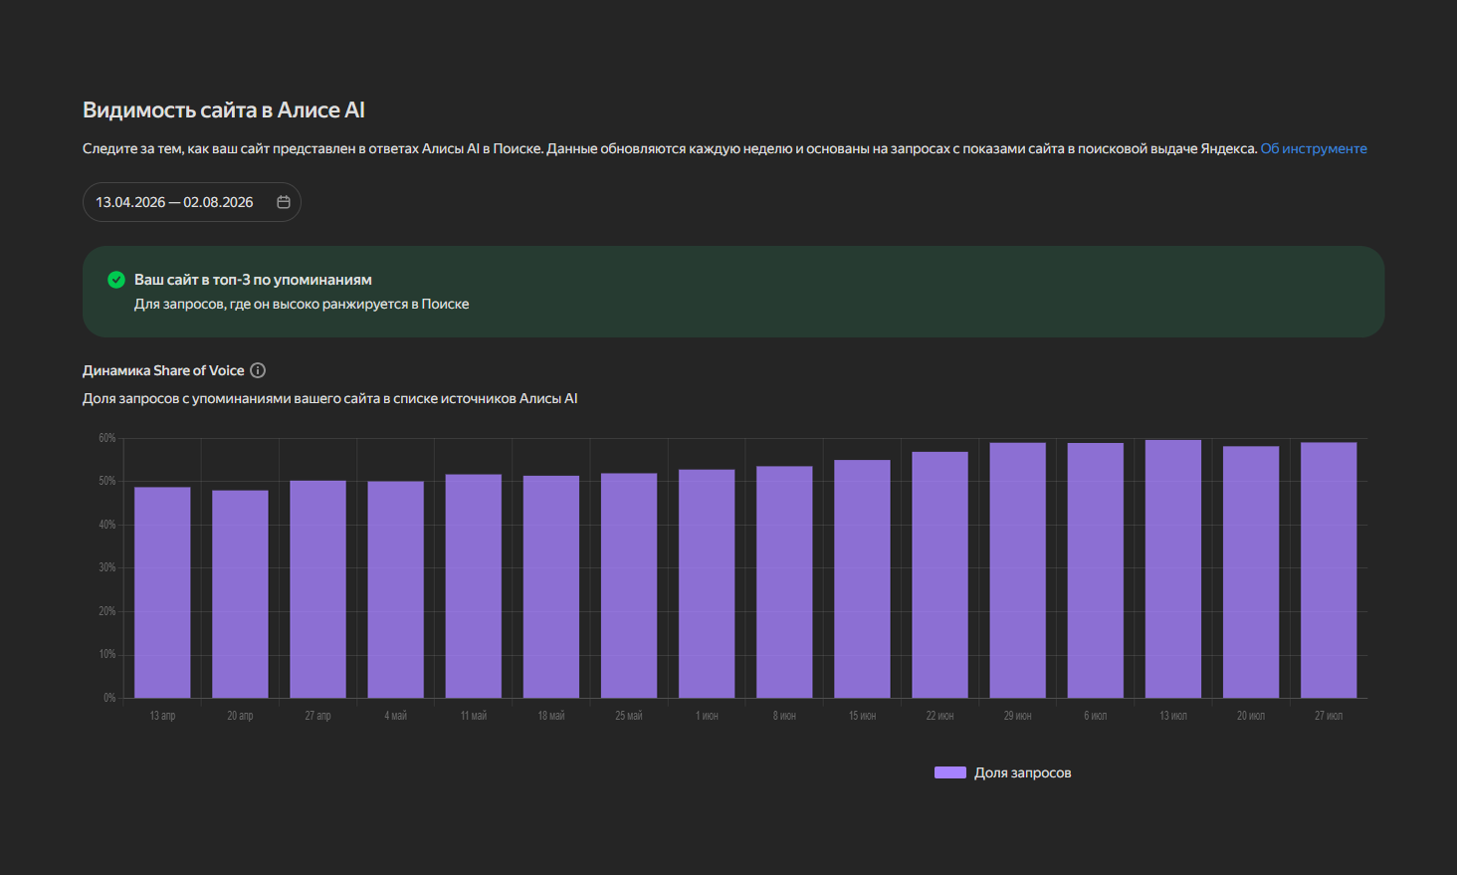Select the tallest bar, 13 июл
Screen dimensions: 1457x875
click(1173, 568)
